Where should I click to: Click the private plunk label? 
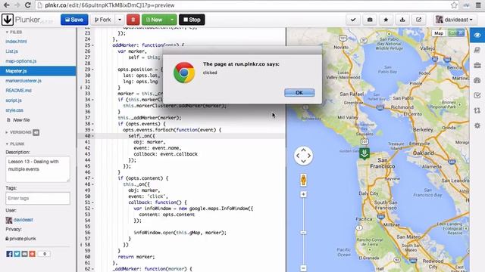click(20, 239)
